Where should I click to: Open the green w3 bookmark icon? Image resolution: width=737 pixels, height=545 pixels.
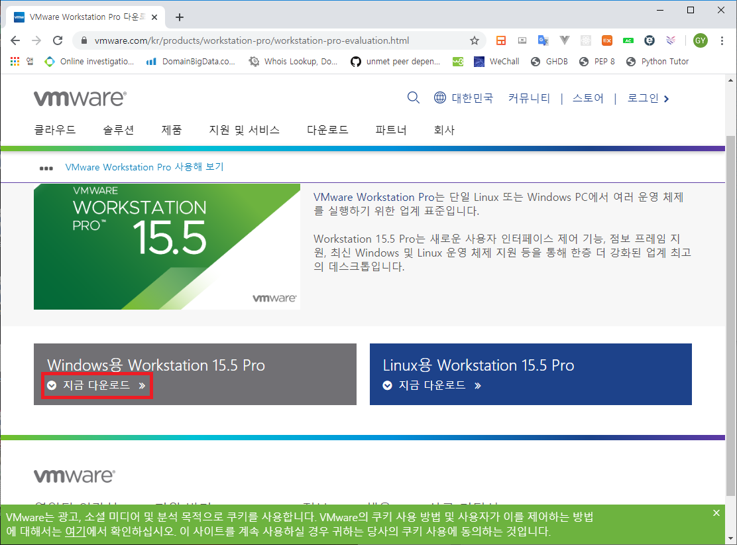tap(458, 62)
